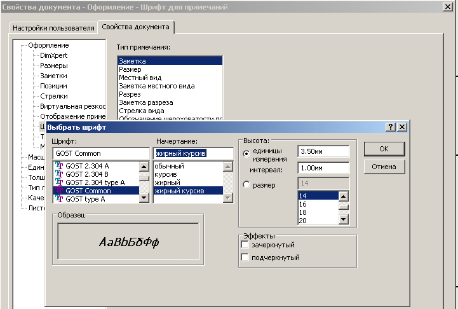Select size 18 in size list
Screen dimensions: 458x309
click(318, 212)
